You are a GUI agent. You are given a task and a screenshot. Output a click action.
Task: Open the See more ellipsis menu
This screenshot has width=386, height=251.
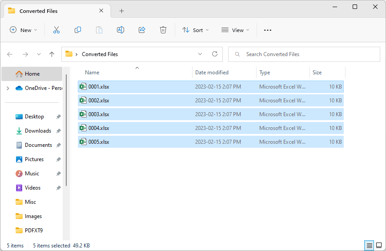268,30
